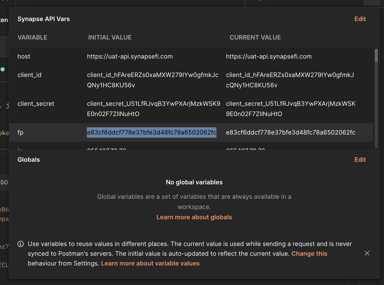384x285 pixels.
Task: Select the client_secret variable name
Action: (x=36, y=104)
